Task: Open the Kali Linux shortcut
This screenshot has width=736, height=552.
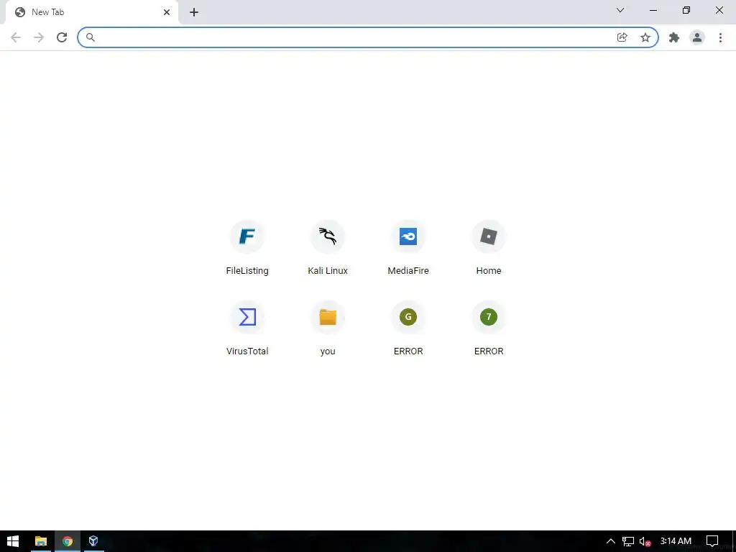Action: pos(328,248)
